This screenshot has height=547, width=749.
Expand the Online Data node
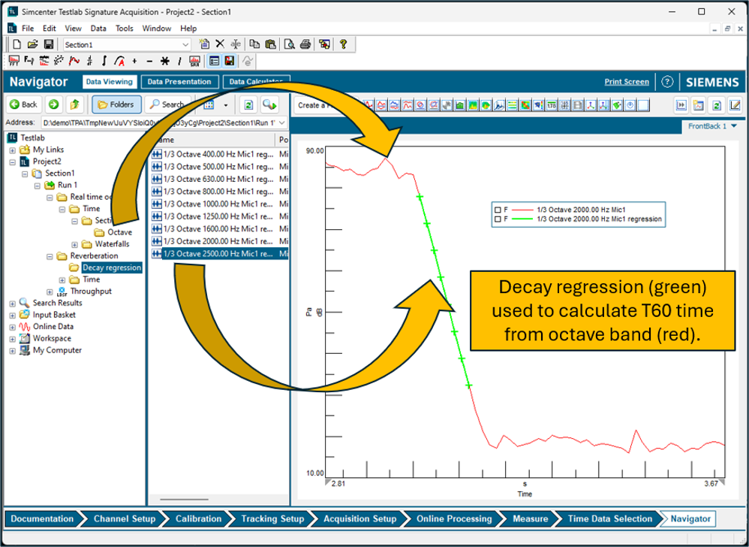(x=13, y=327)
